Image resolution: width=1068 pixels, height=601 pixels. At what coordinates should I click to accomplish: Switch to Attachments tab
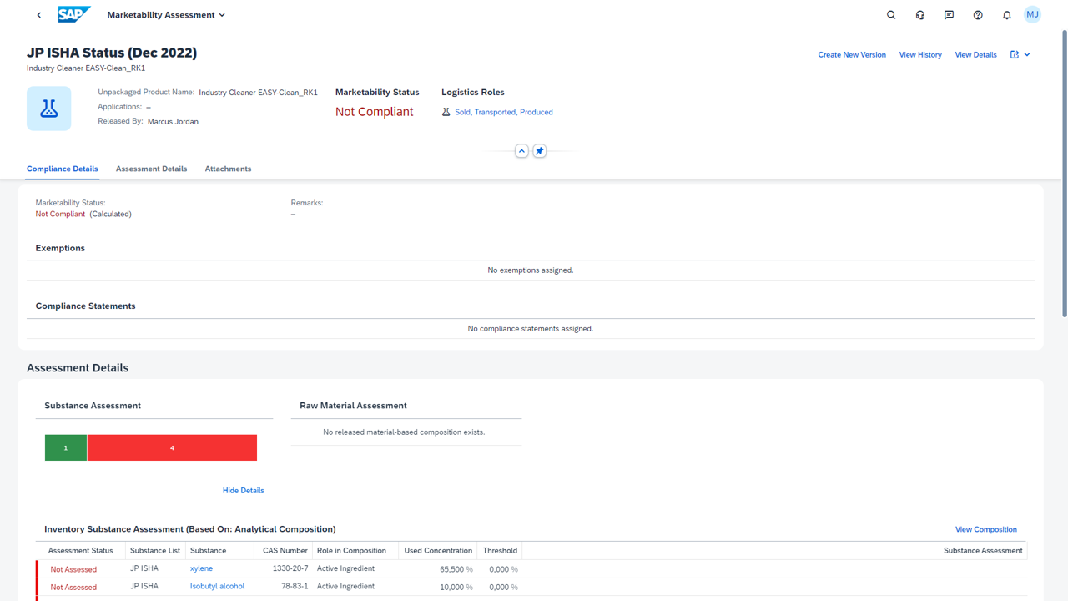click(x=228, y=169)
